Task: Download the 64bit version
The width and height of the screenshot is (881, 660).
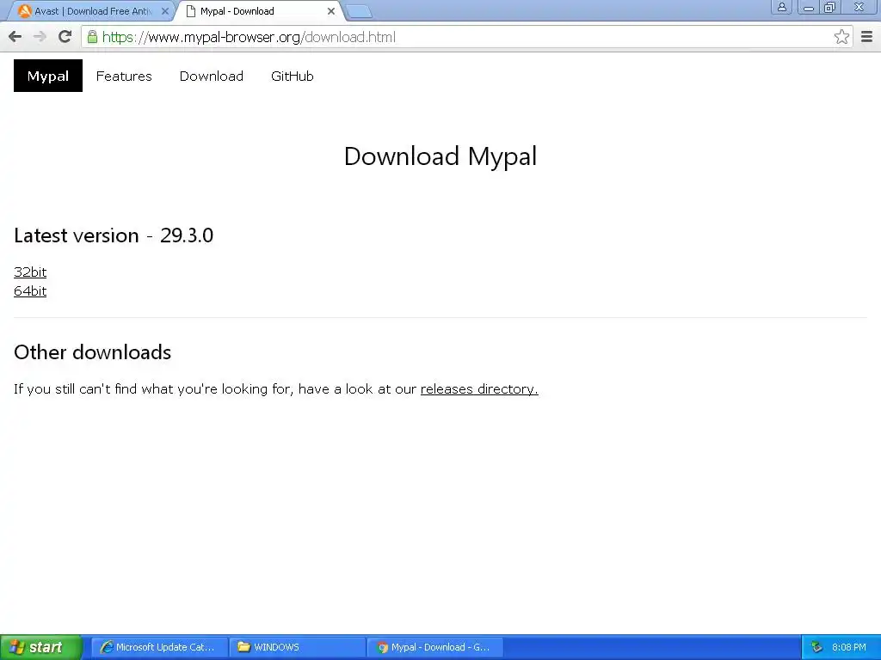Action: tap(30, 291)
